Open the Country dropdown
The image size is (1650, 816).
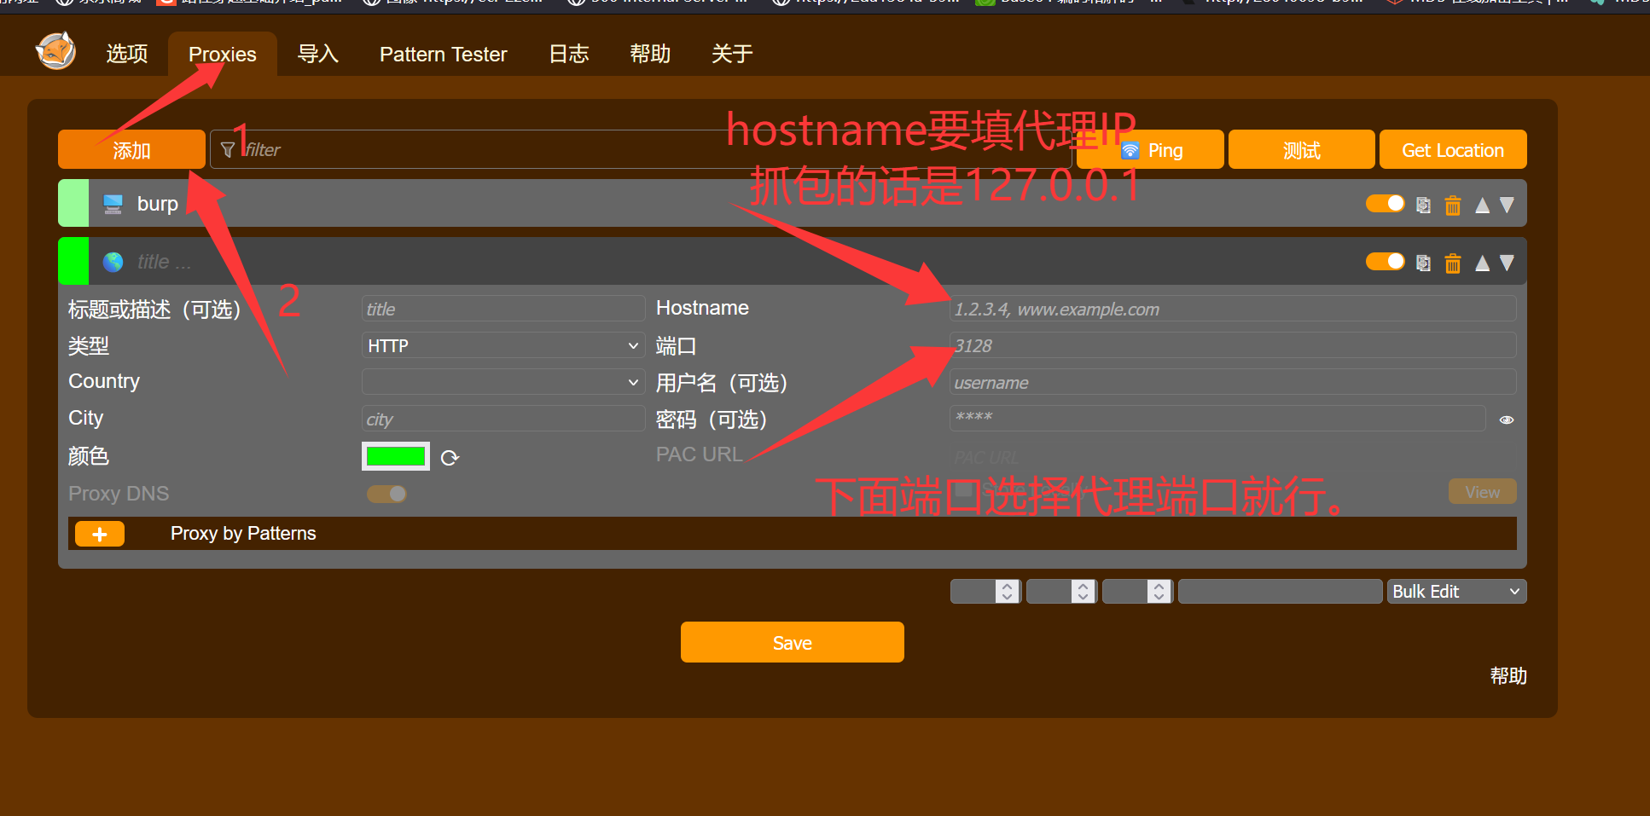tap(503, 382)
